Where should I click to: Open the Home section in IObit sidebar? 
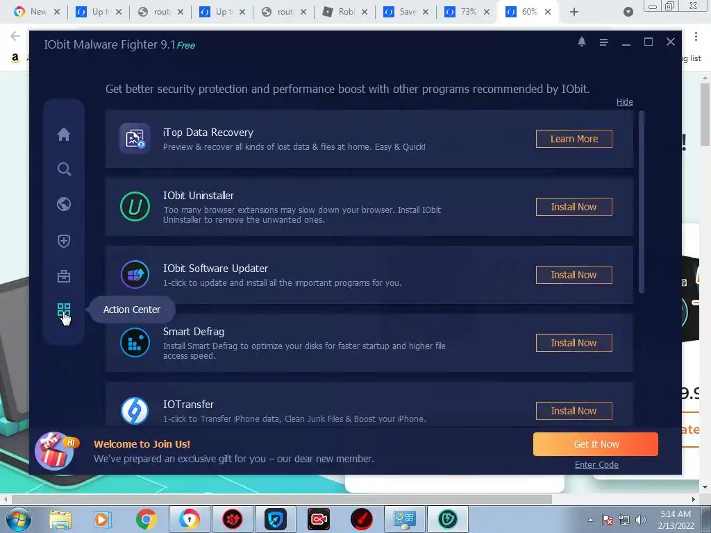coord(64,134)
